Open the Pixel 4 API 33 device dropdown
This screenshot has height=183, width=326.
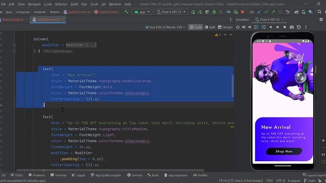pos(171,12)
